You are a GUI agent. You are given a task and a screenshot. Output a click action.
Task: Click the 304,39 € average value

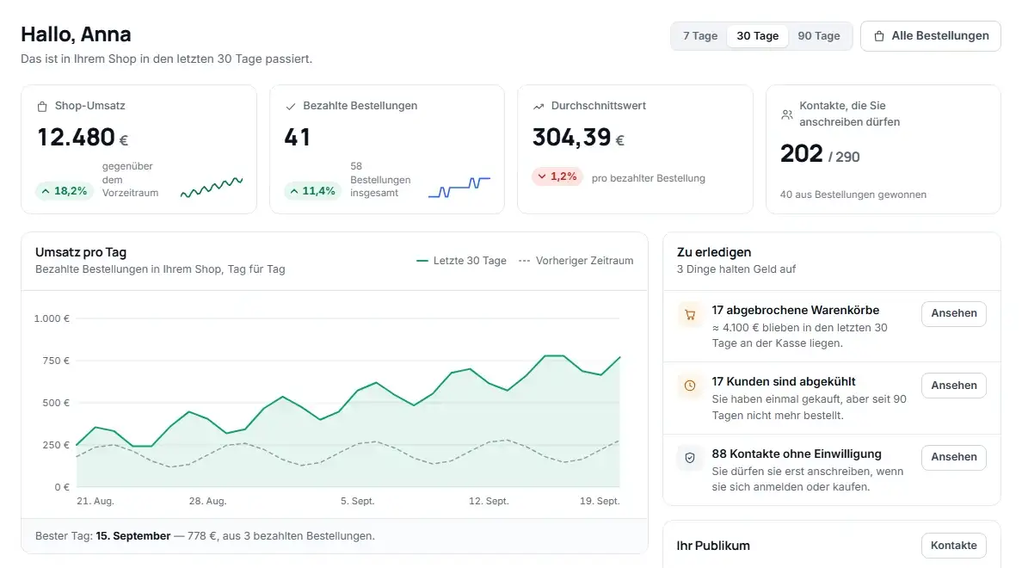(578, 138)
